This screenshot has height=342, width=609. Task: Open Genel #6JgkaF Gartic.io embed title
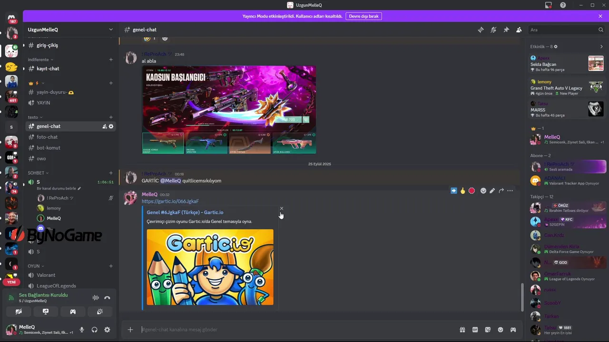185,212
